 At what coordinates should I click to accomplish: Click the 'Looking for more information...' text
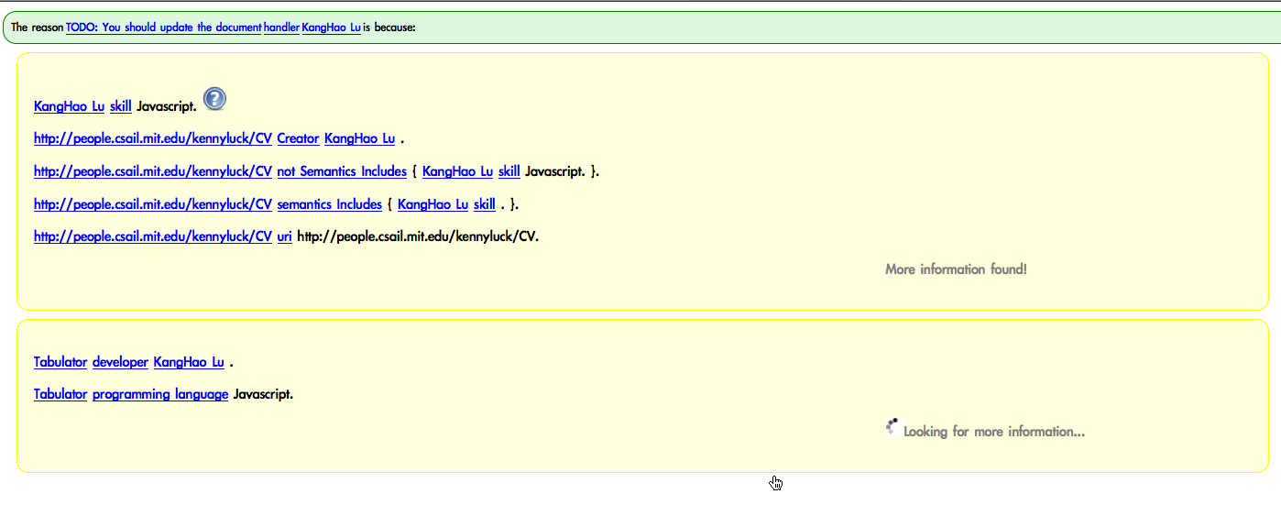(993, 432)
